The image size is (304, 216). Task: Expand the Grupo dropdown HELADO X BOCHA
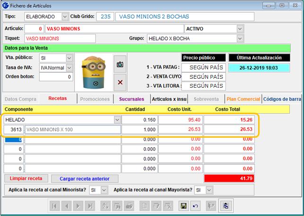coord(240,38)
